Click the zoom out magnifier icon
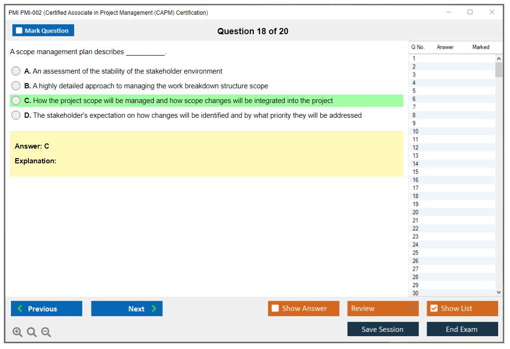The height and width of the screenshot is (349, 510). tap(46, 332)
